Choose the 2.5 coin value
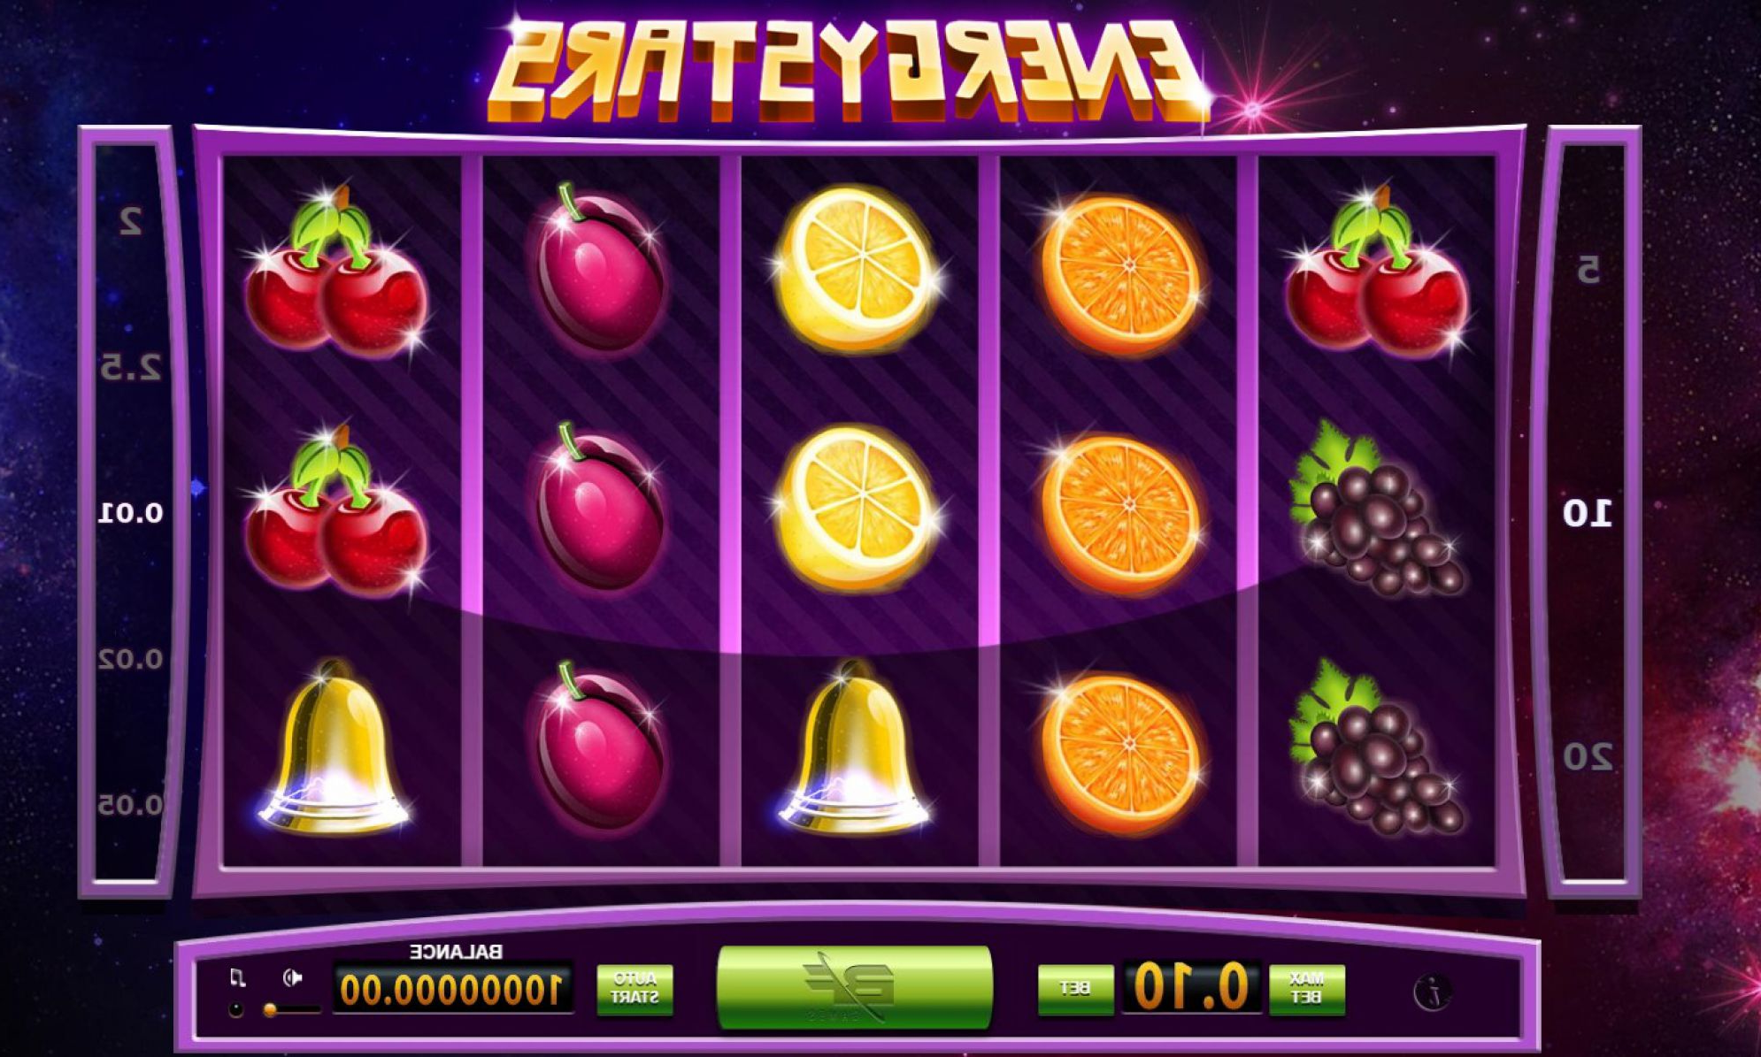Viewport: 1761px width, 1057px height. pyautogui.click(x=131, y=367)
